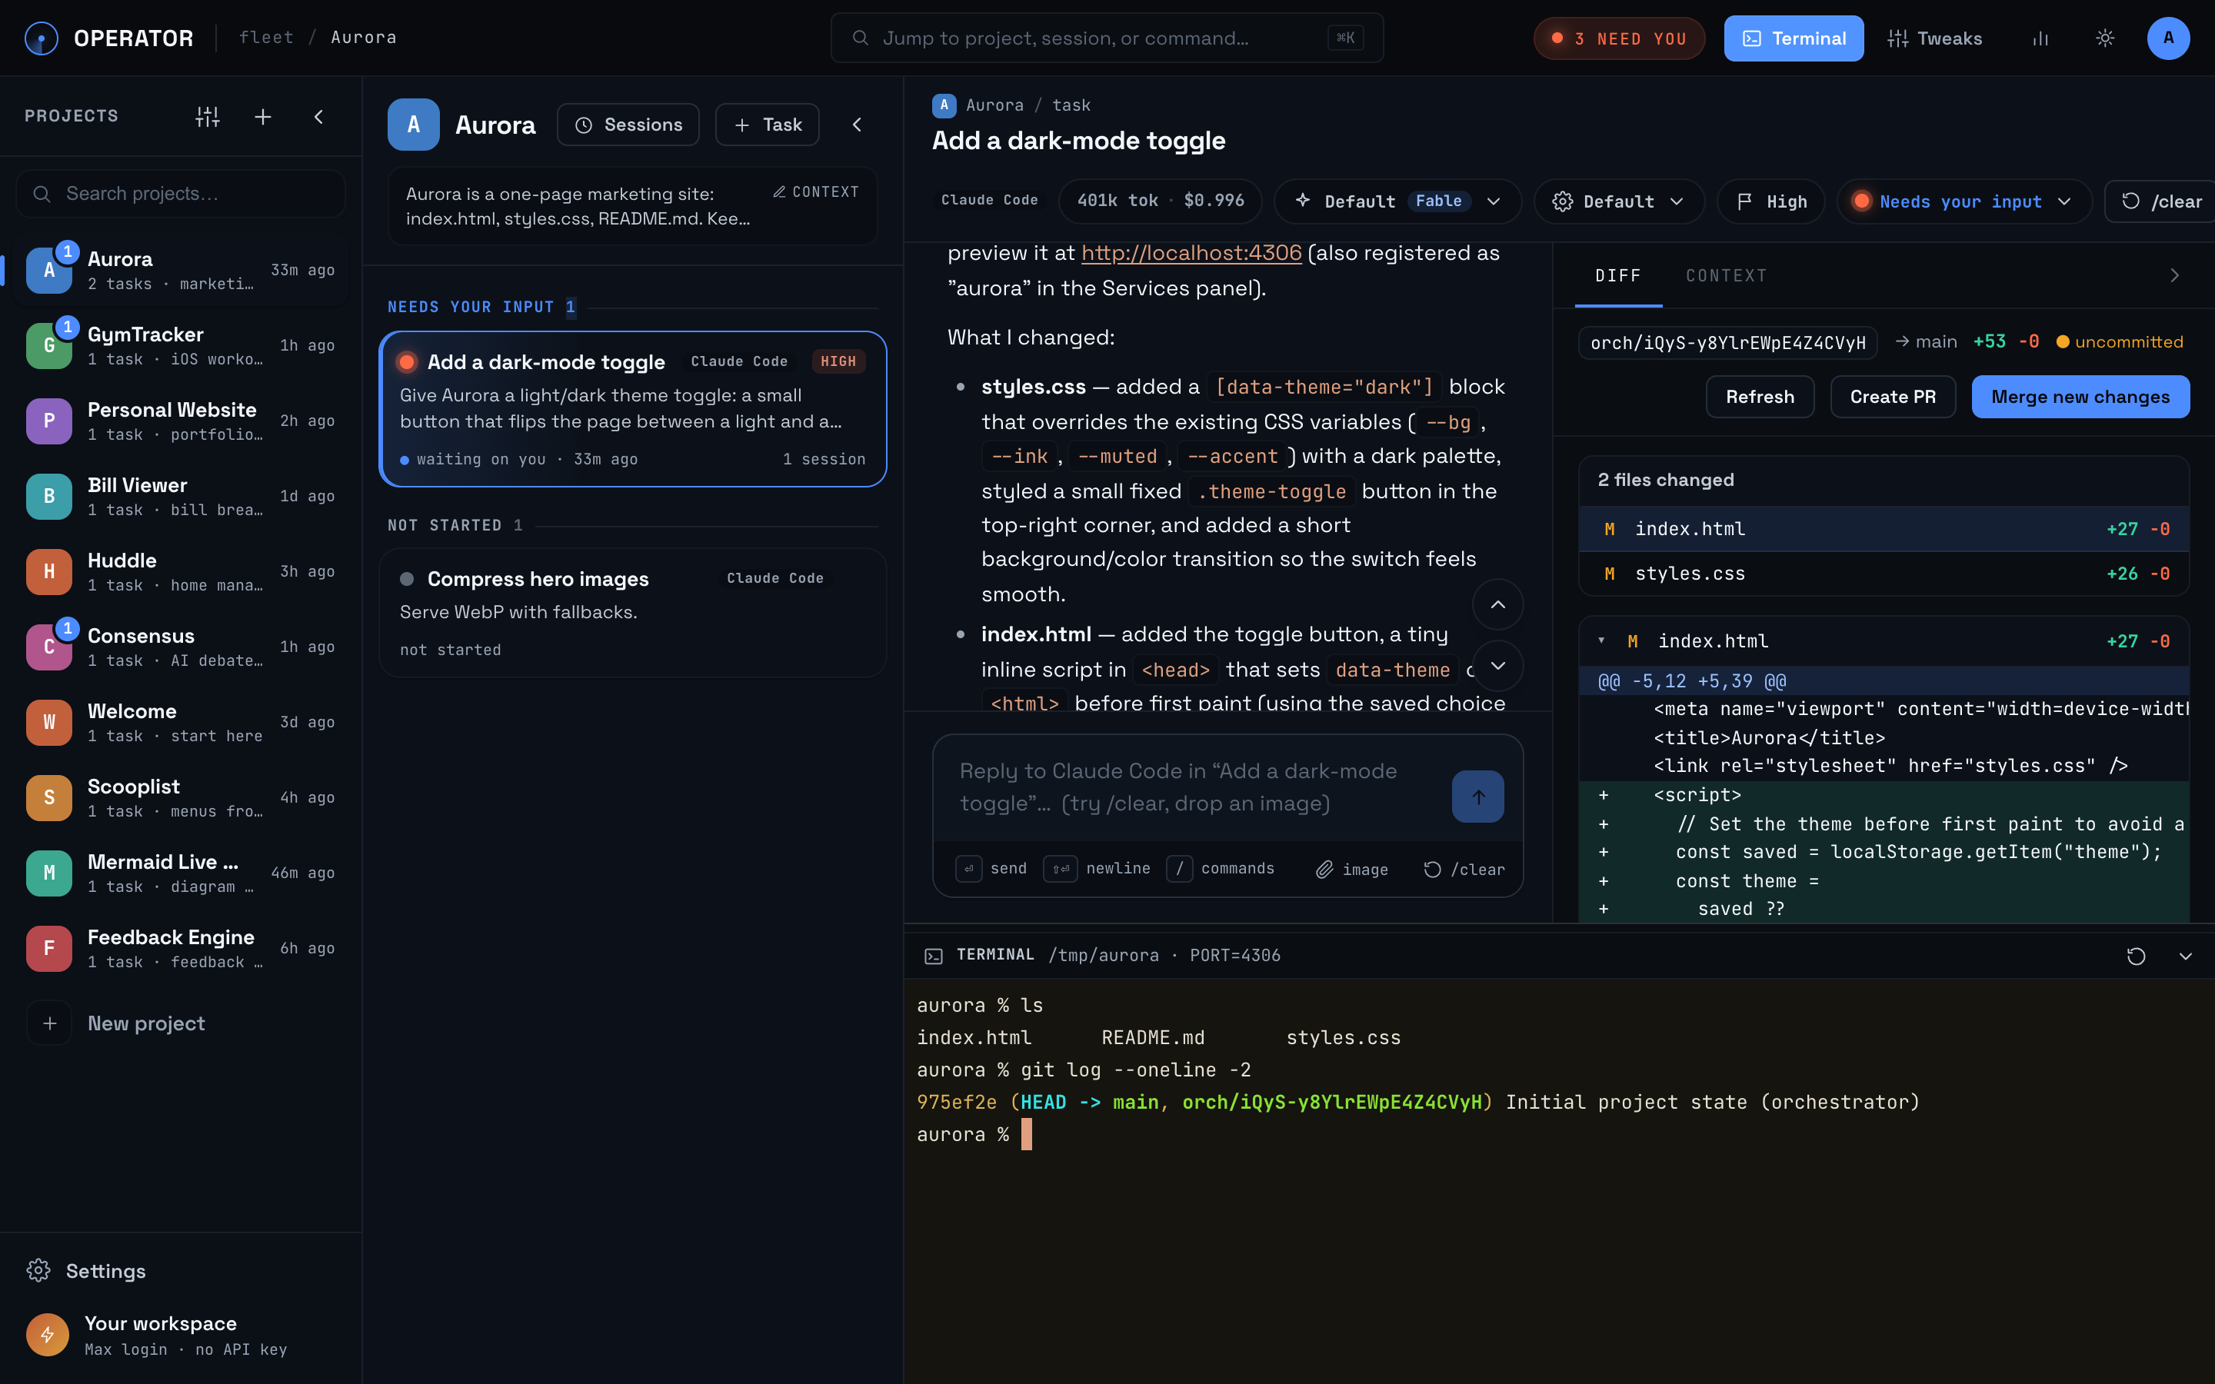Collapse the Projects sidebar chevron
The width and height of the screenshot is (2215, 1384).
tap(318, 116)
